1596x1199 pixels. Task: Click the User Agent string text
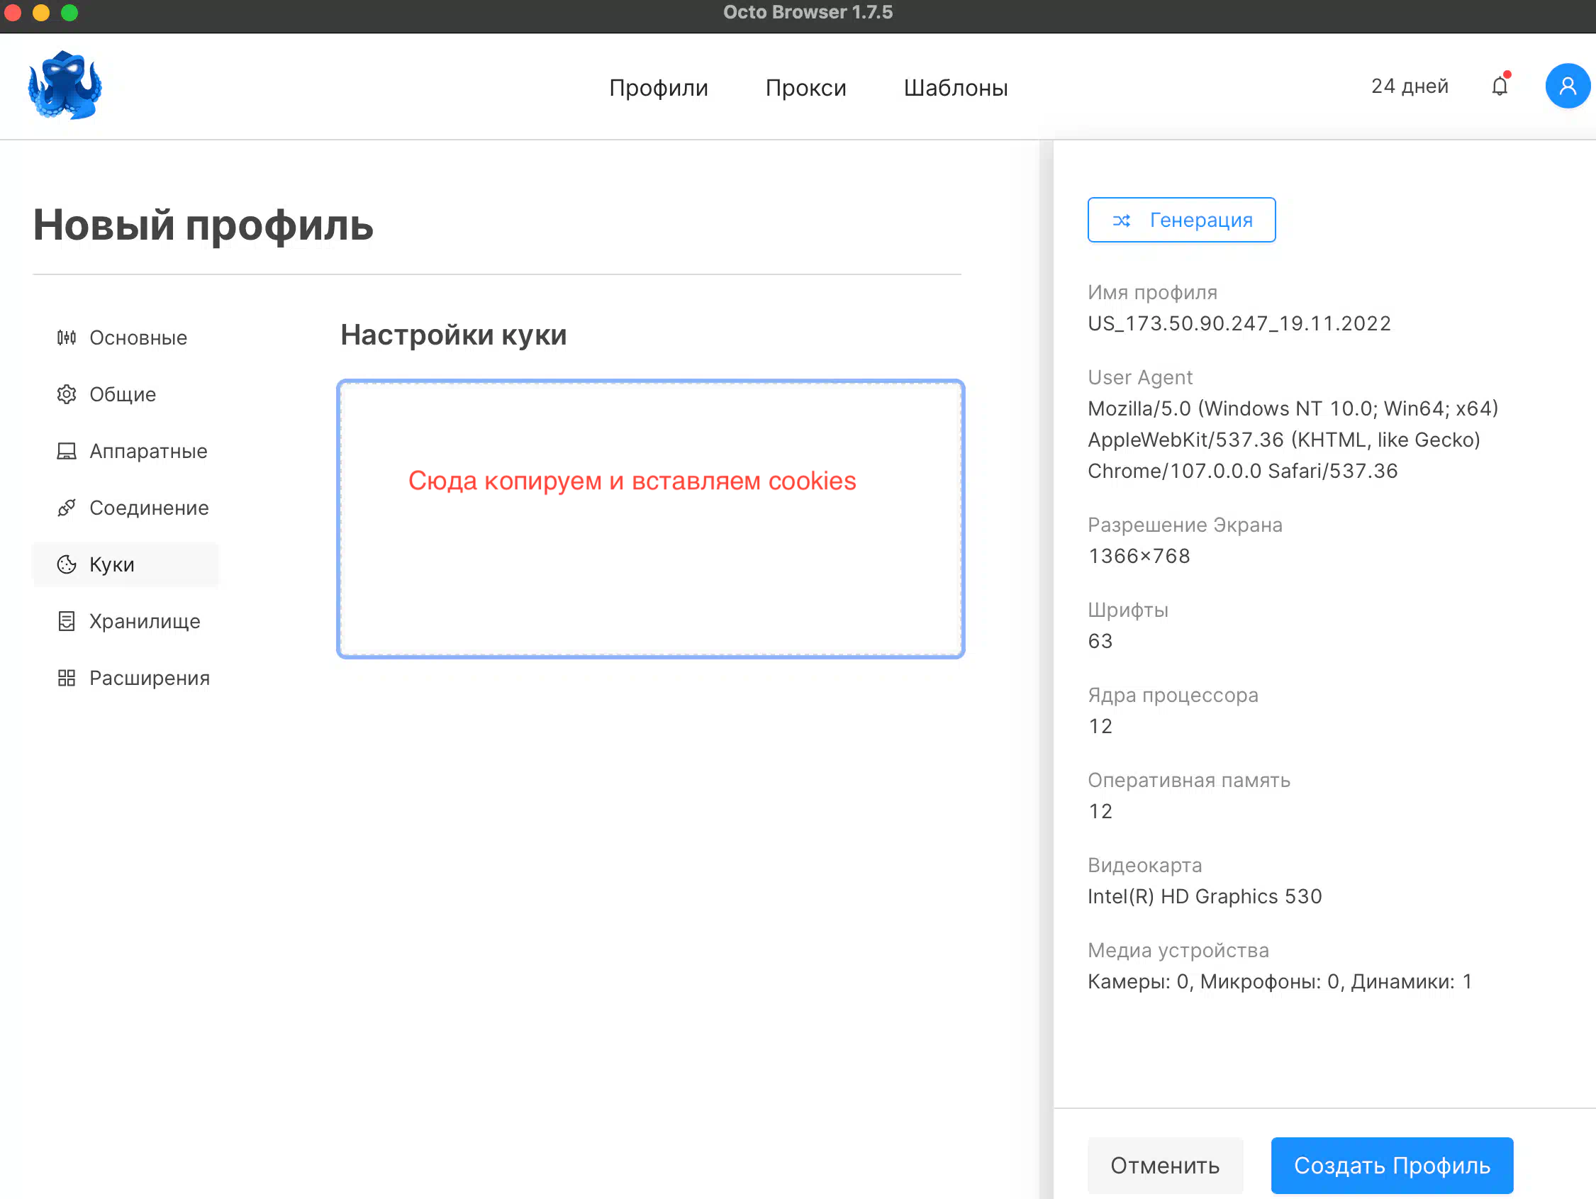coord(1293,440)
